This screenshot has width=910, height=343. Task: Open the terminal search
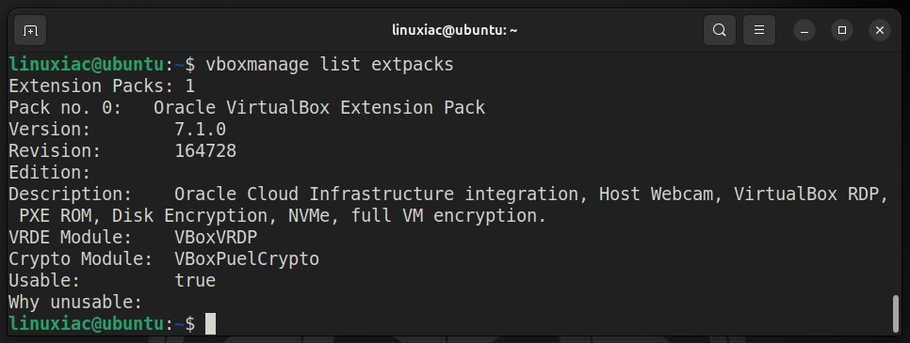[719, 30]
